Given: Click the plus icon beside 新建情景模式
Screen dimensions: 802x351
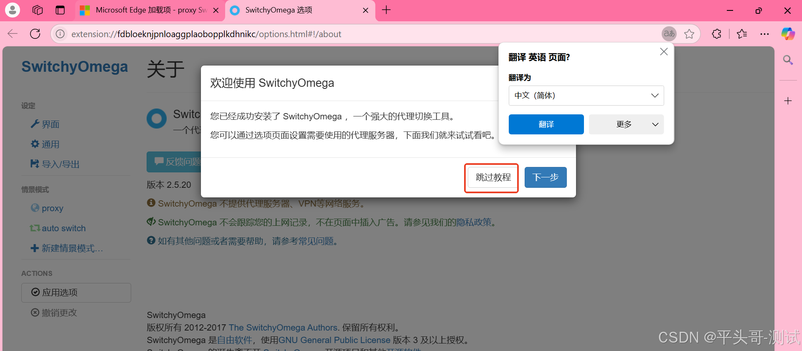Looking at the screenshot, I should coord(35,248).
